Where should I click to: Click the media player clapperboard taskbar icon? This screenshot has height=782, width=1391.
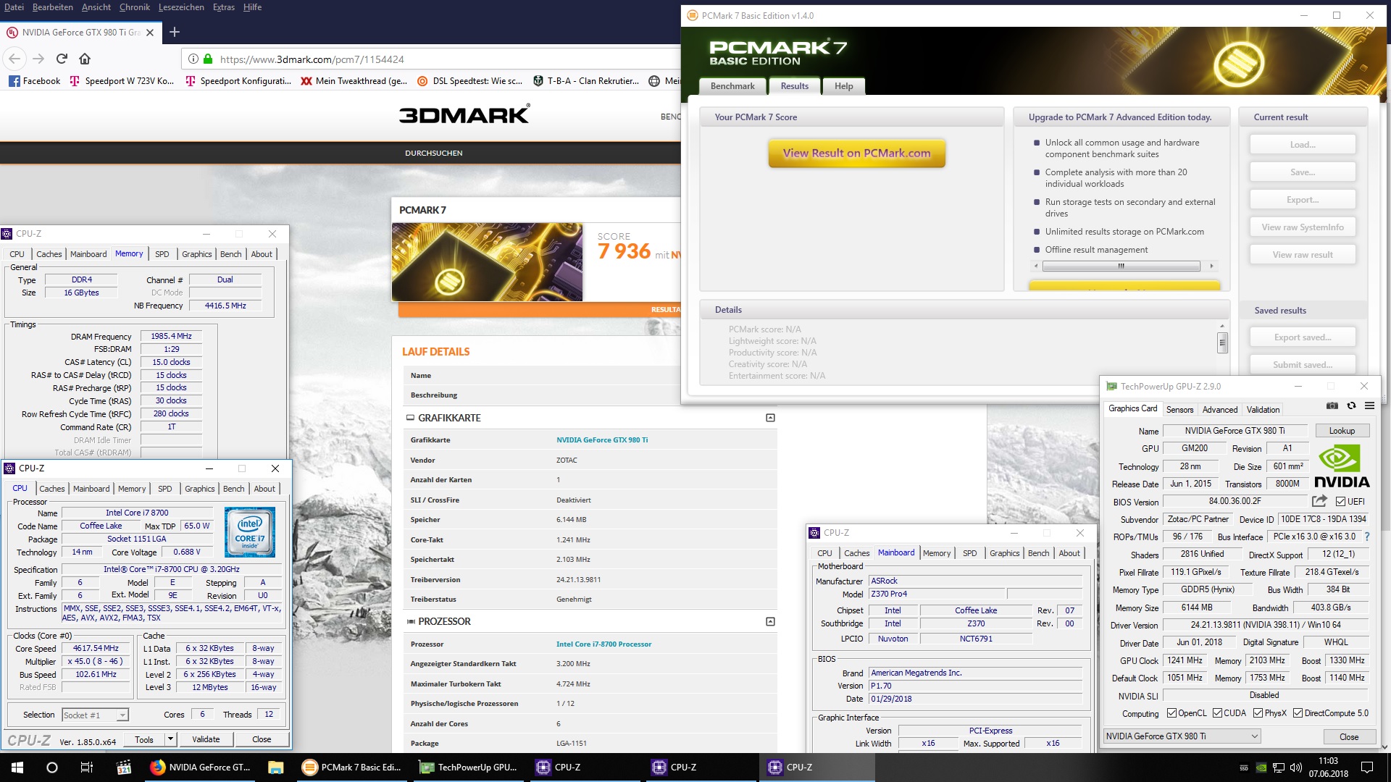(124, 768)
